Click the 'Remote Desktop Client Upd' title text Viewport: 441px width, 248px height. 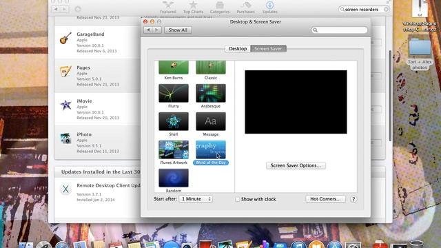point(108,185)
